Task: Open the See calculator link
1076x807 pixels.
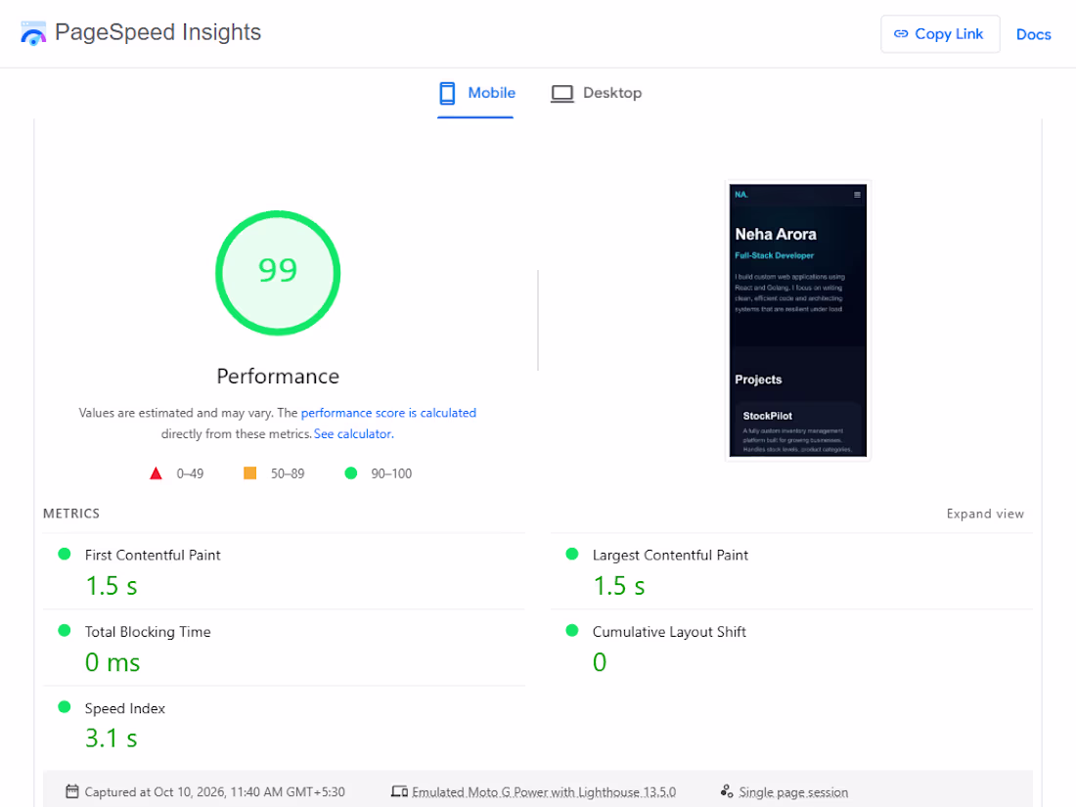Action: tap(353, 433)
